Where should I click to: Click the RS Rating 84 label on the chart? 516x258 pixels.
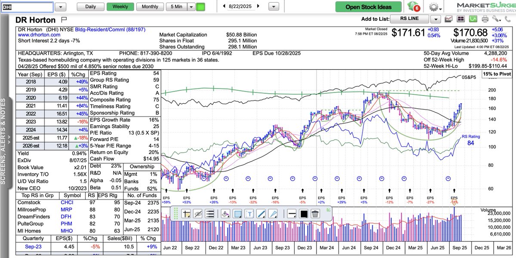tap(470, 140)
